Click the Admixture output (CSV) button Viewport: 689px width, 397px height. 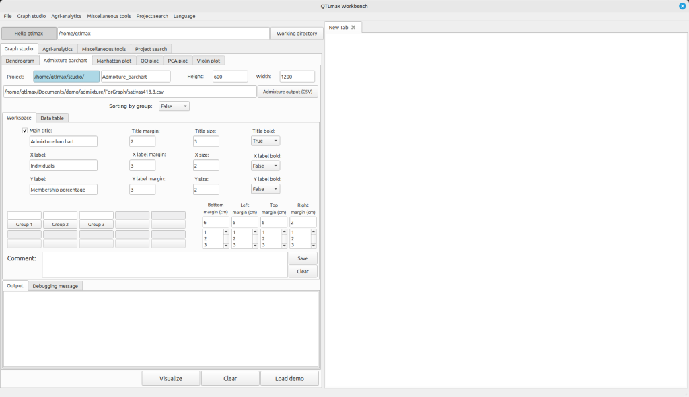pos(287,92)
